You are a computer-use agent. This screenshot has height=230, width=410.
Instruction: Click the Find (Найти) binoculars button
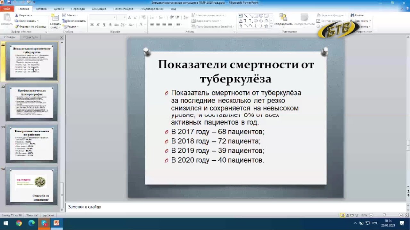(357, 15)
